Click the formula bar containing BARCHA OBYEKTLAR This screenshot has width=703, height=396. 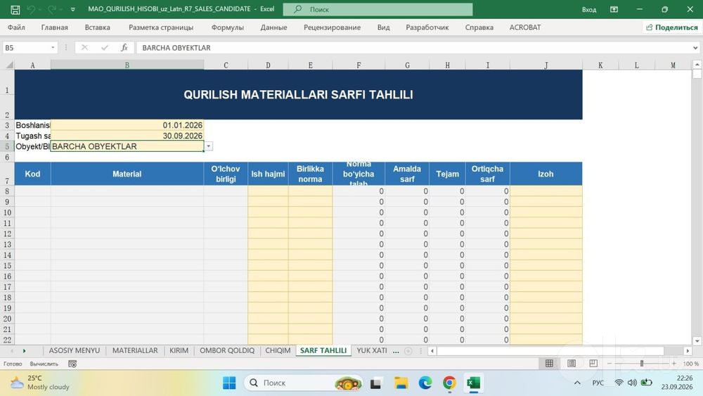pos(413,48)
